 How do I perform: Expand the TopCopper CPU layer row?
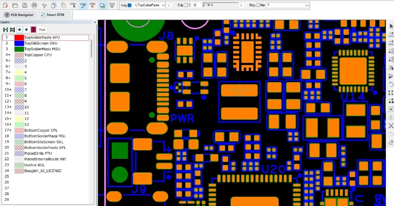(x=8, y=55)
